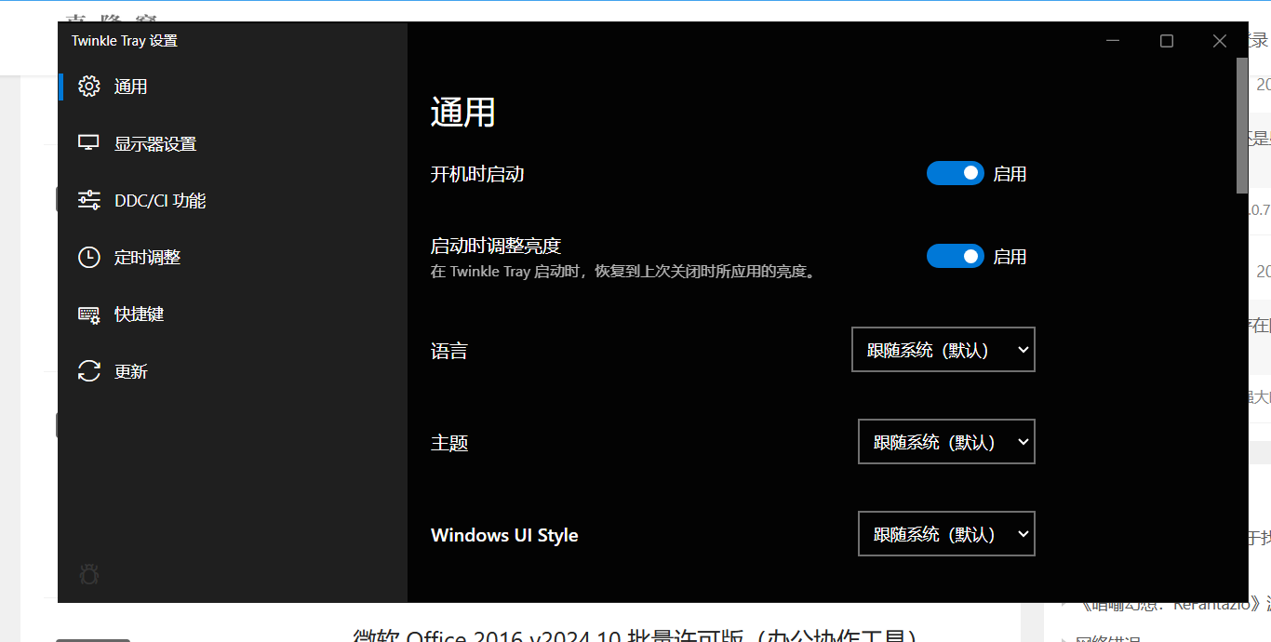Click the clock icon for 定时调整
The height and width of the screenshot is (642, 1271).
(89, 258)
